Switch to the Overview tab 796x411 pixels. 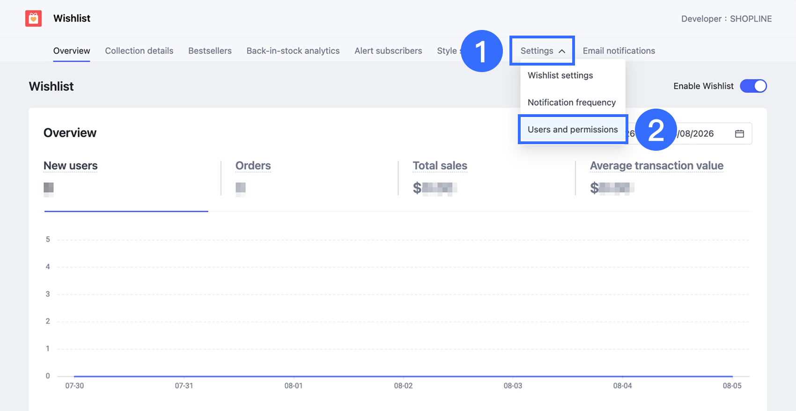click(x=72, y=51)
